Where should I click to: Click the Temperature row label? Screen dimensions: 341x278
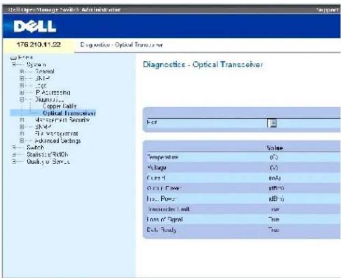click(163, 157)
